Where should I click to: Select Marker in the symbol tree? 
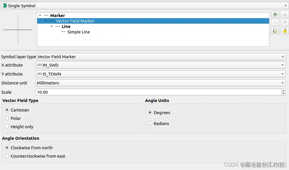(x=57, y=16)
